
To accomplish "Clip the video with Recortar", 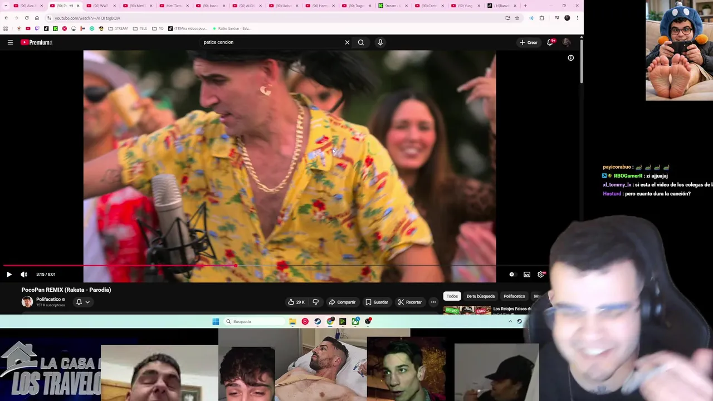I will click(x=409, y=302).
